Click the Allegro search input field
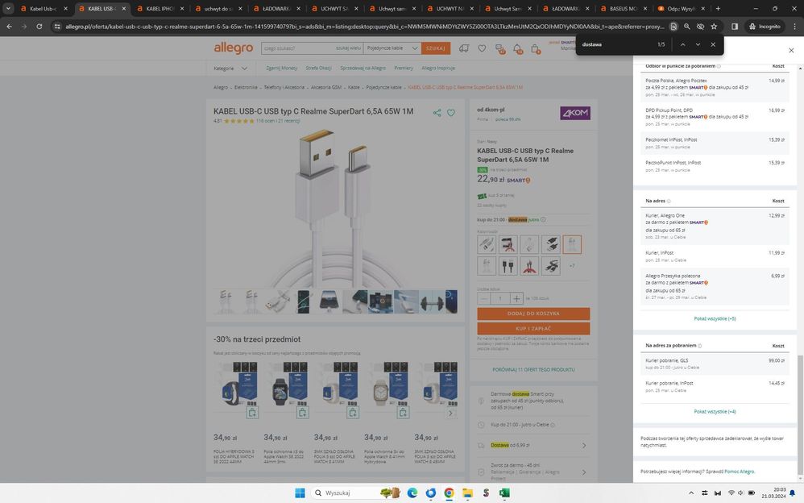804x503 pixels. pos(300,48)
